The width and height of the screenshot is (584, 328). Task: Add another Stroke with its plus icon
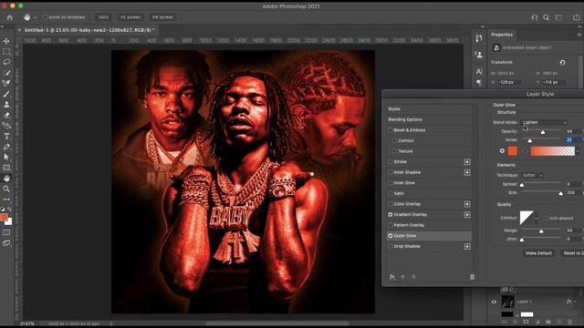click(467, 162)
